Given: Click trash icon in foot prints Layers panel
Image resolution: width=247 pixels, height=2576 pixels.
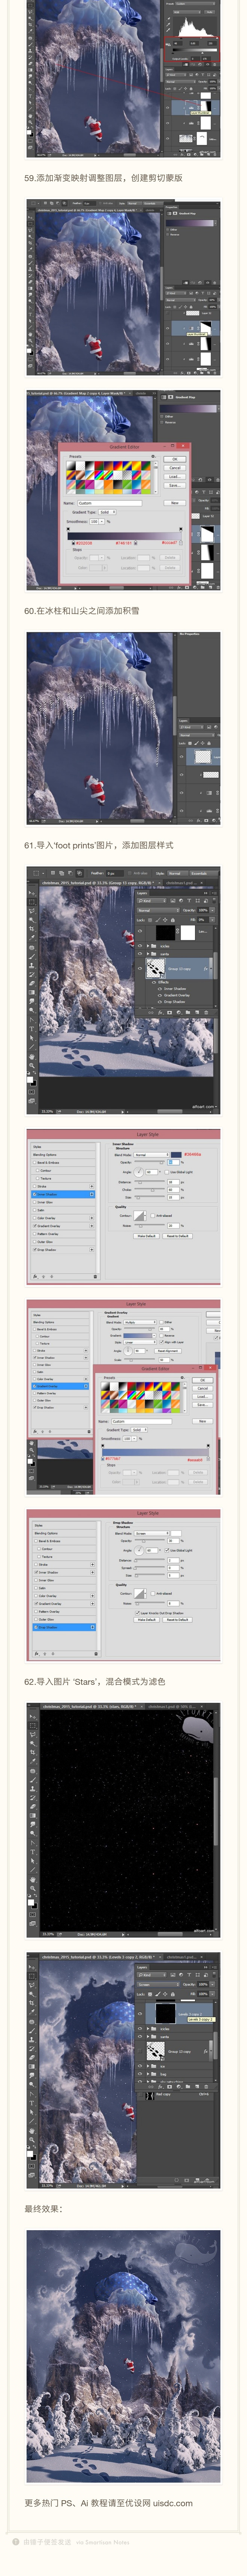Looking at the screenshot, I should click(206, 1013).
